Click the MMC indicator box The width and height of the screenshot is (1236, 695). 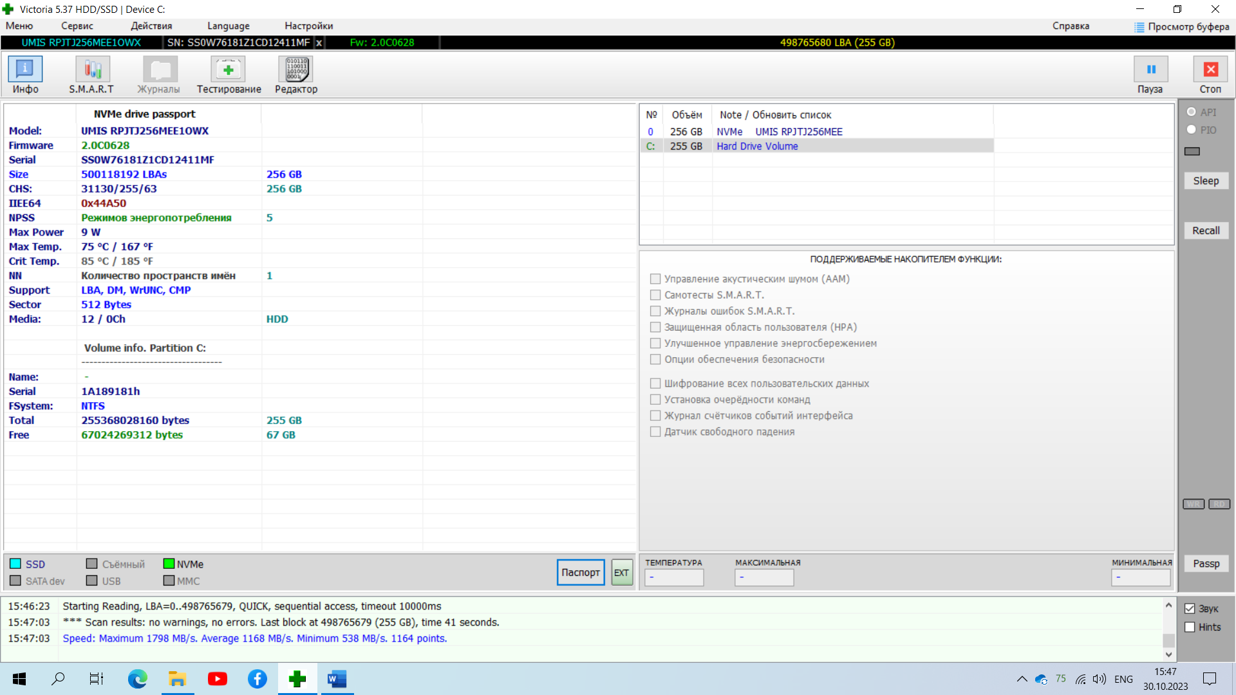(169, 580)
